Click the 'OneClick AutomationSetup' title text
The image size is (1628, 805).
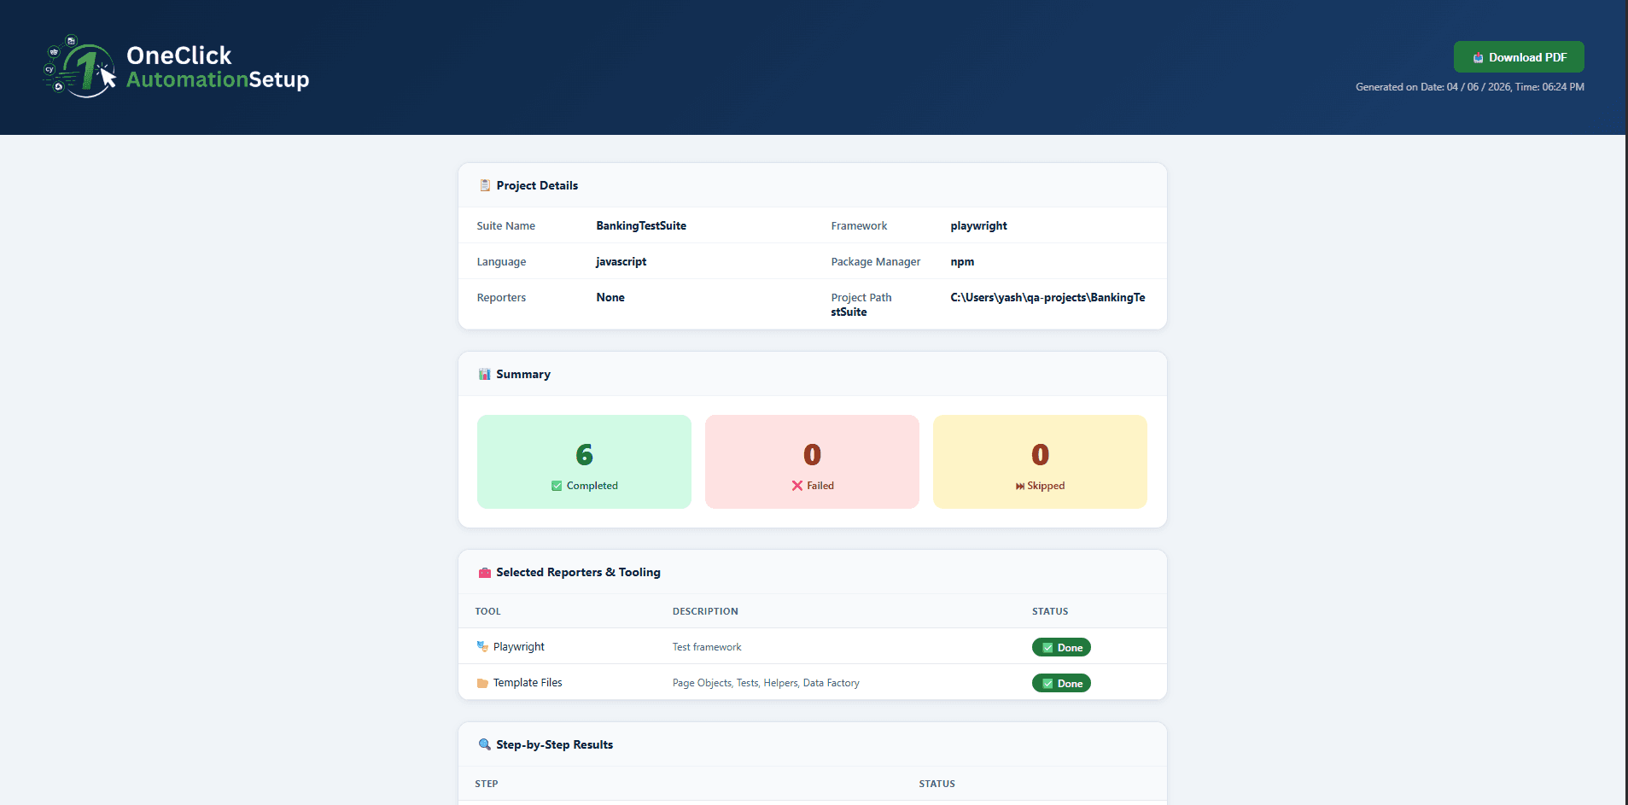pyautogui.click(x=218, y=67)
